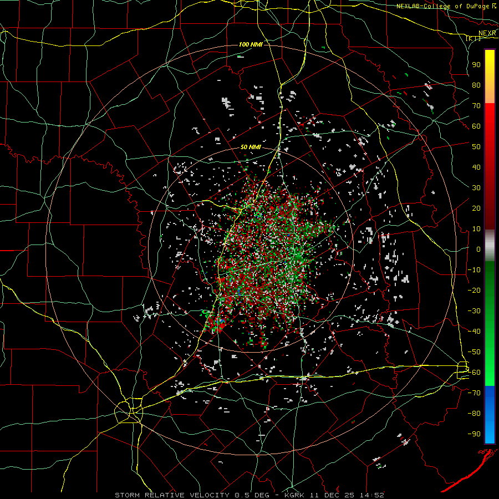Screen dimensions: 499x499
Task: Click the -30 label on velocity scale
Action: [474, 311]
